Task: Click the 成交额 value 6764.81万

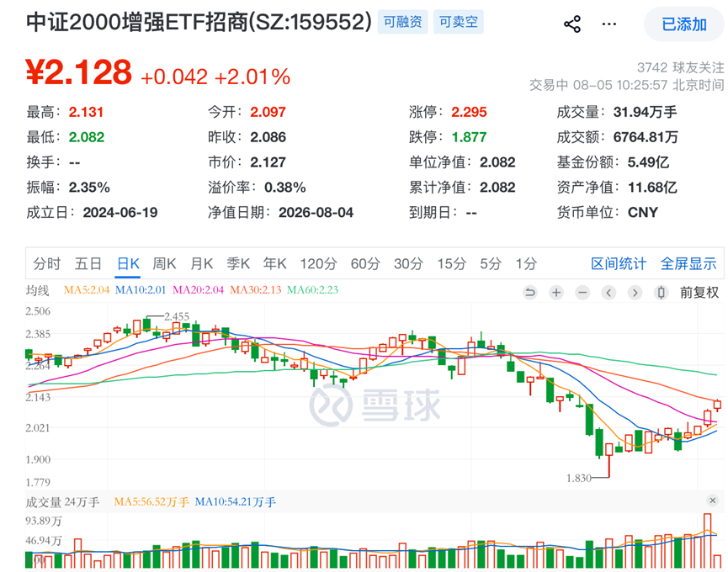Action: coord(646,137)
